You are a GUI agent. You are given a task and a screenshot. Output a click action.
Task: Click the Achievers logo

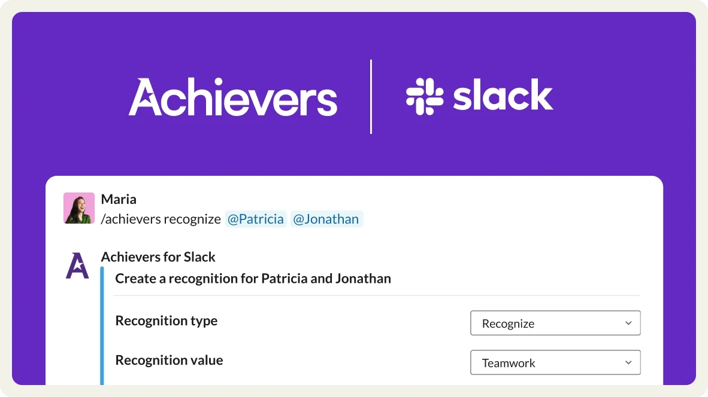pos(232,96)
